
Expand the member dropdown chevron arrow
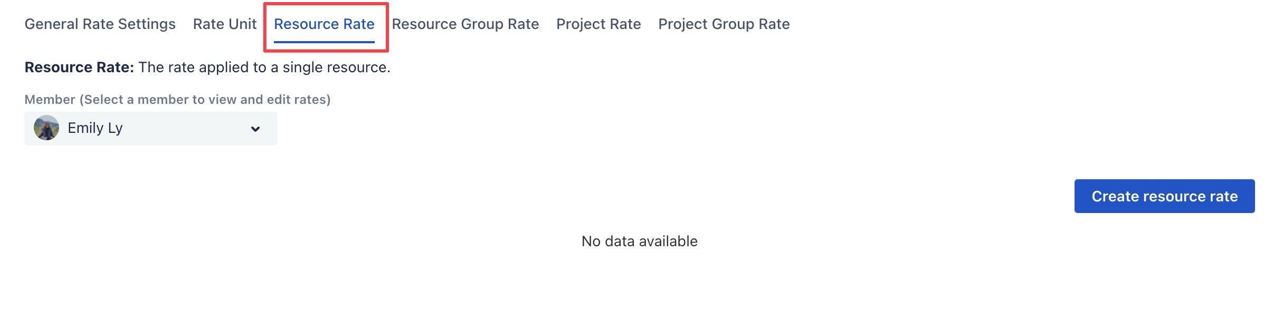[255, 129]
